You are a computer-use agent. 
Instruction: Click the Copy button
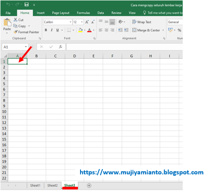20,26
